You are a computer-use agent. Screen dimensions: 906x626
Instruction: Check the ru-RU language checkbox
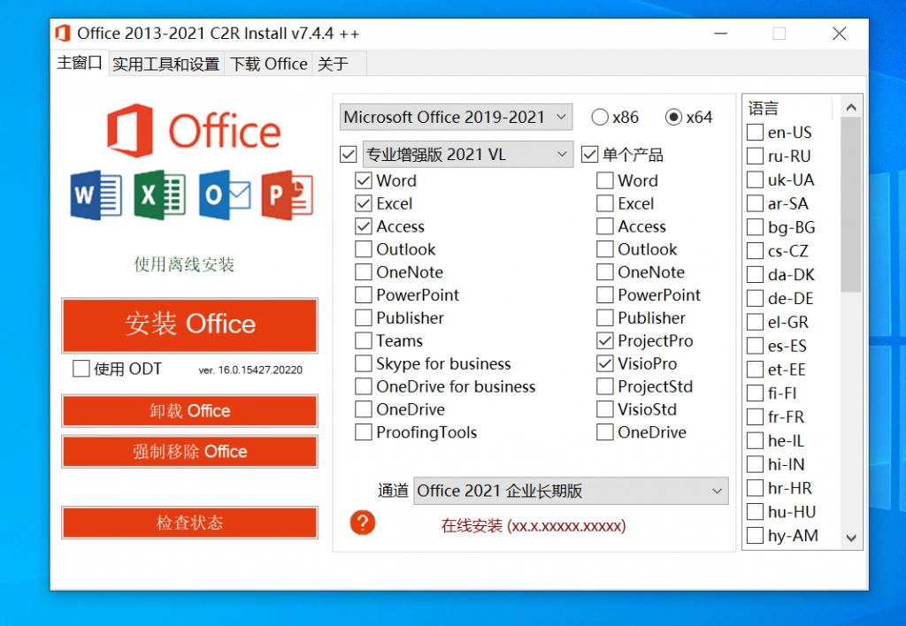click(x=756, y=156)
